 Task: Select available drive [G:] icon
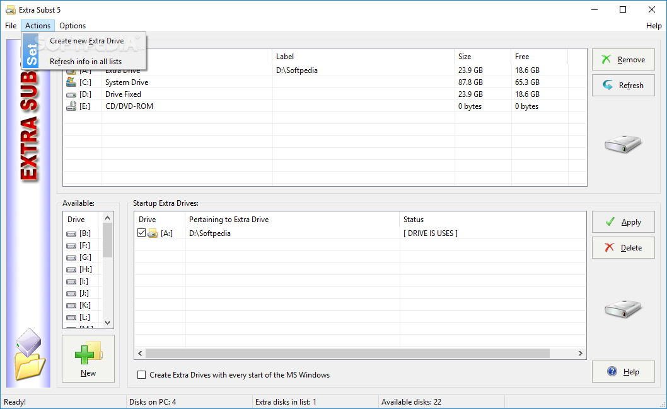click(x=71, y=257)
